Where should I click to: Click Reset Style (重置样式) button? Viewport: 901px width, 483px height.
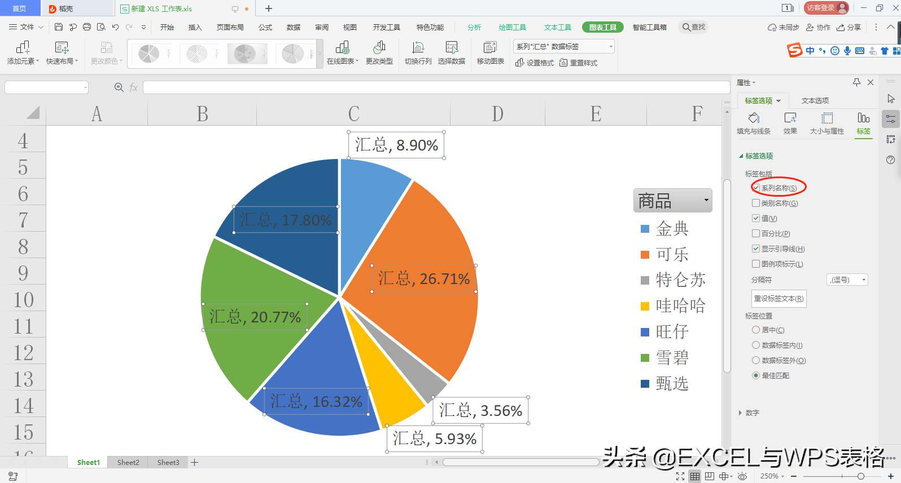[578, 63]
